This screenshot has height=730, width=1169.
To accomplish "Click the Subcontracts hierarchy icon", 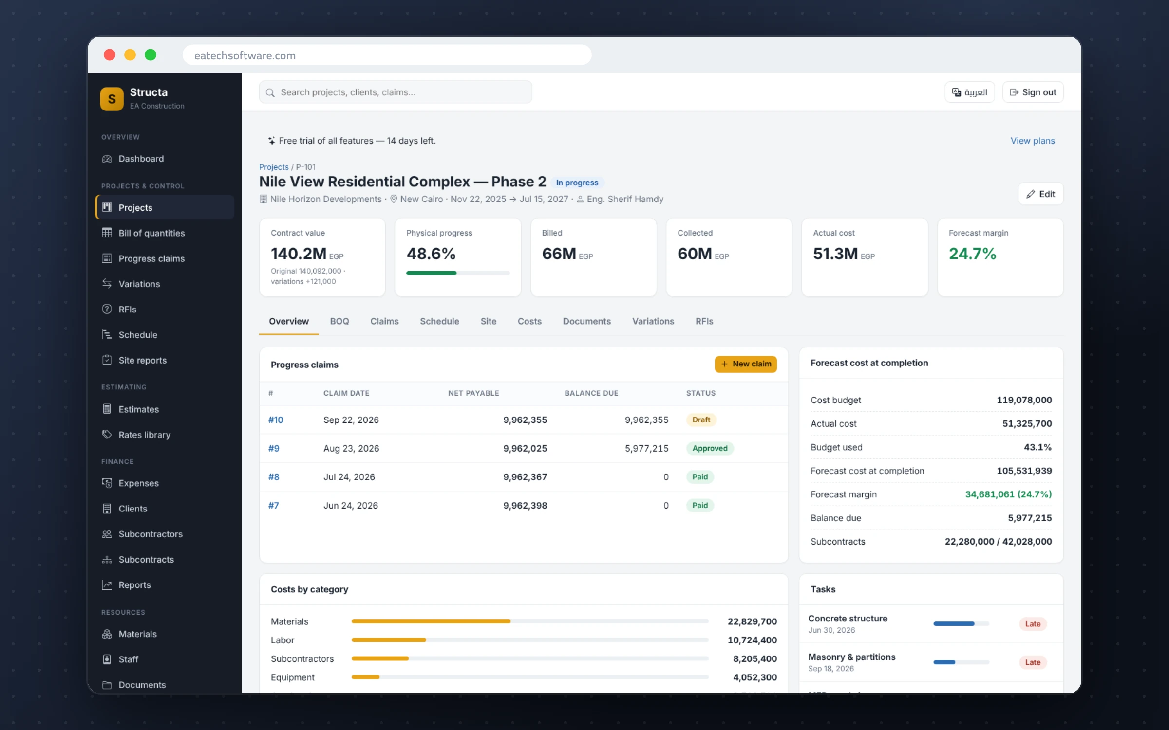I will [x=107, y=560].
